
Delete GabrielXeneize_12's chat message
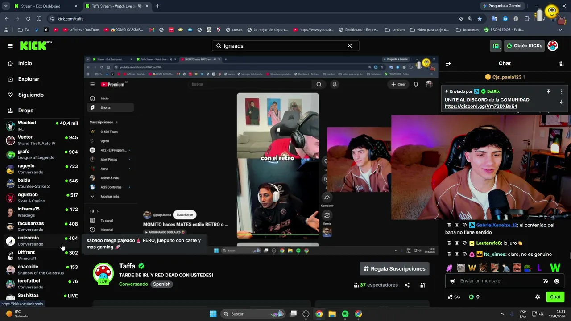coord(449,225)
